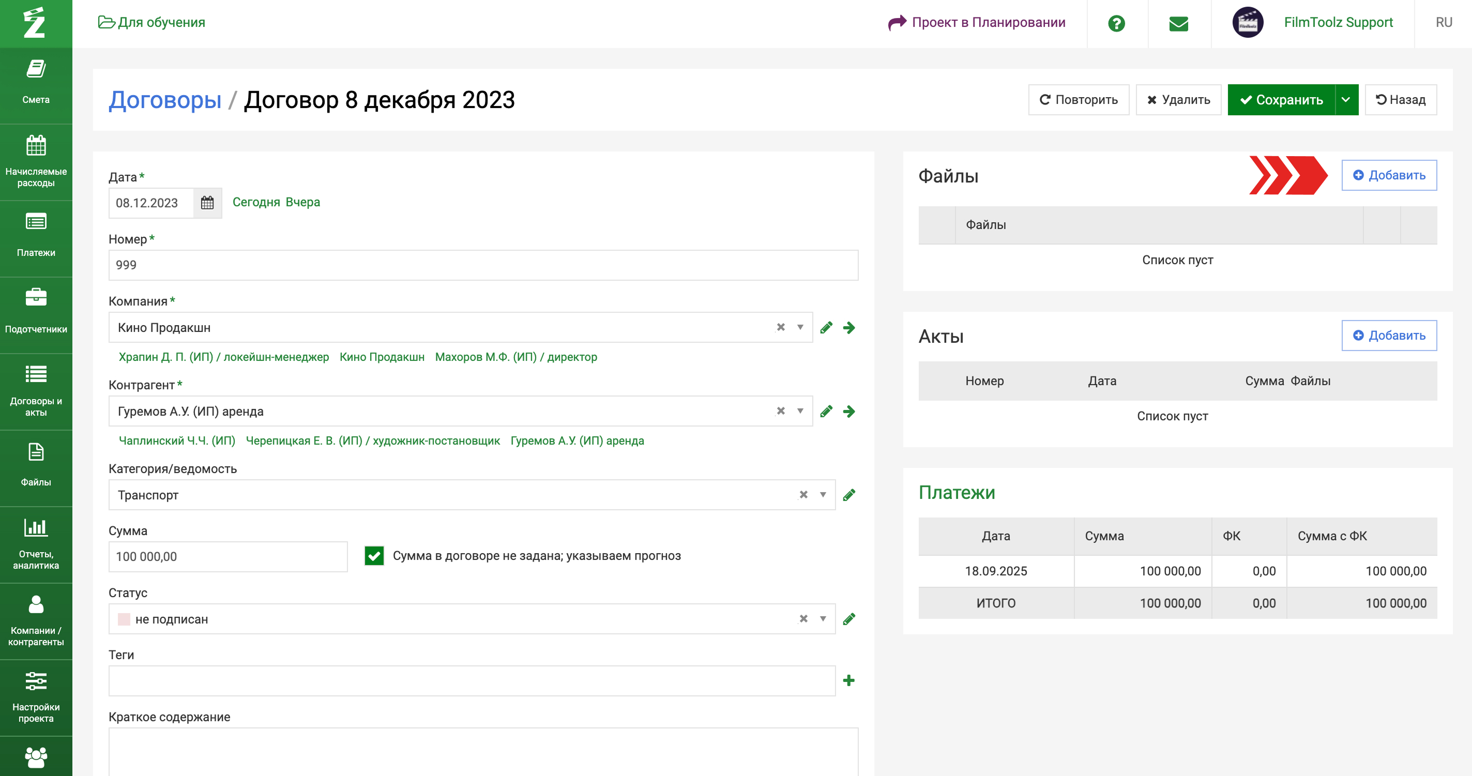Viewport: 1472px width, 776px height.
Task: Click the Номер input field
Action: point(483,265)
